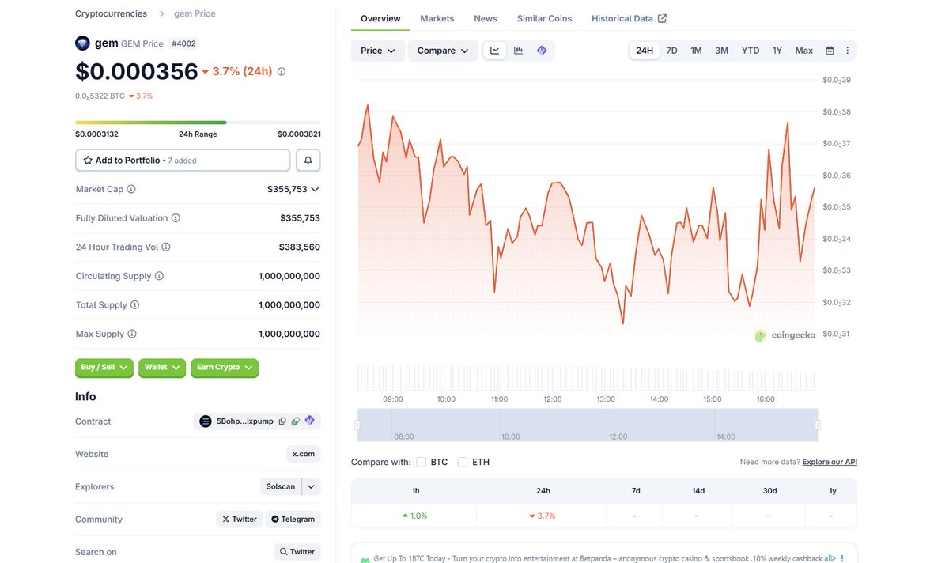The image size is (949, 563).
Task: Open the chart more options menu
Action: coord(848,51)
